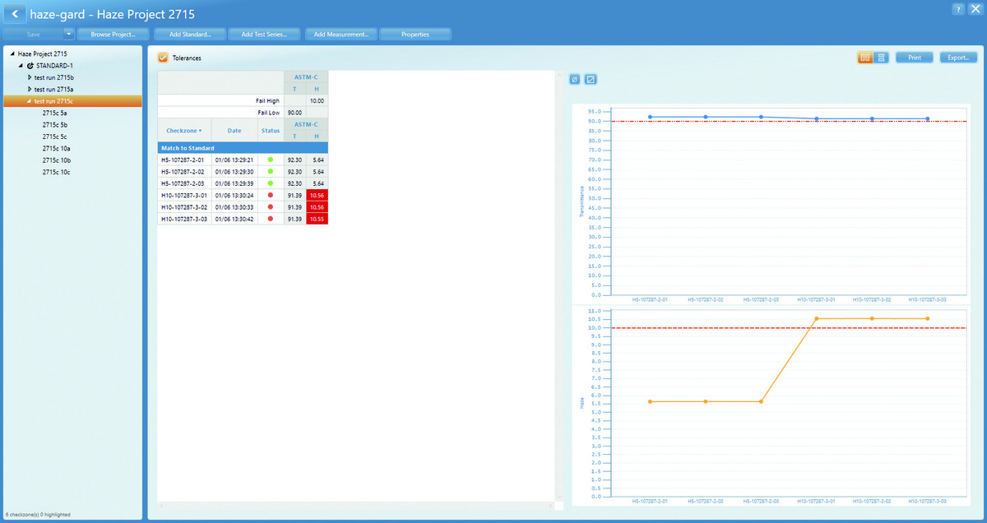Click Fail Low value 90.00

pos(294,112)
